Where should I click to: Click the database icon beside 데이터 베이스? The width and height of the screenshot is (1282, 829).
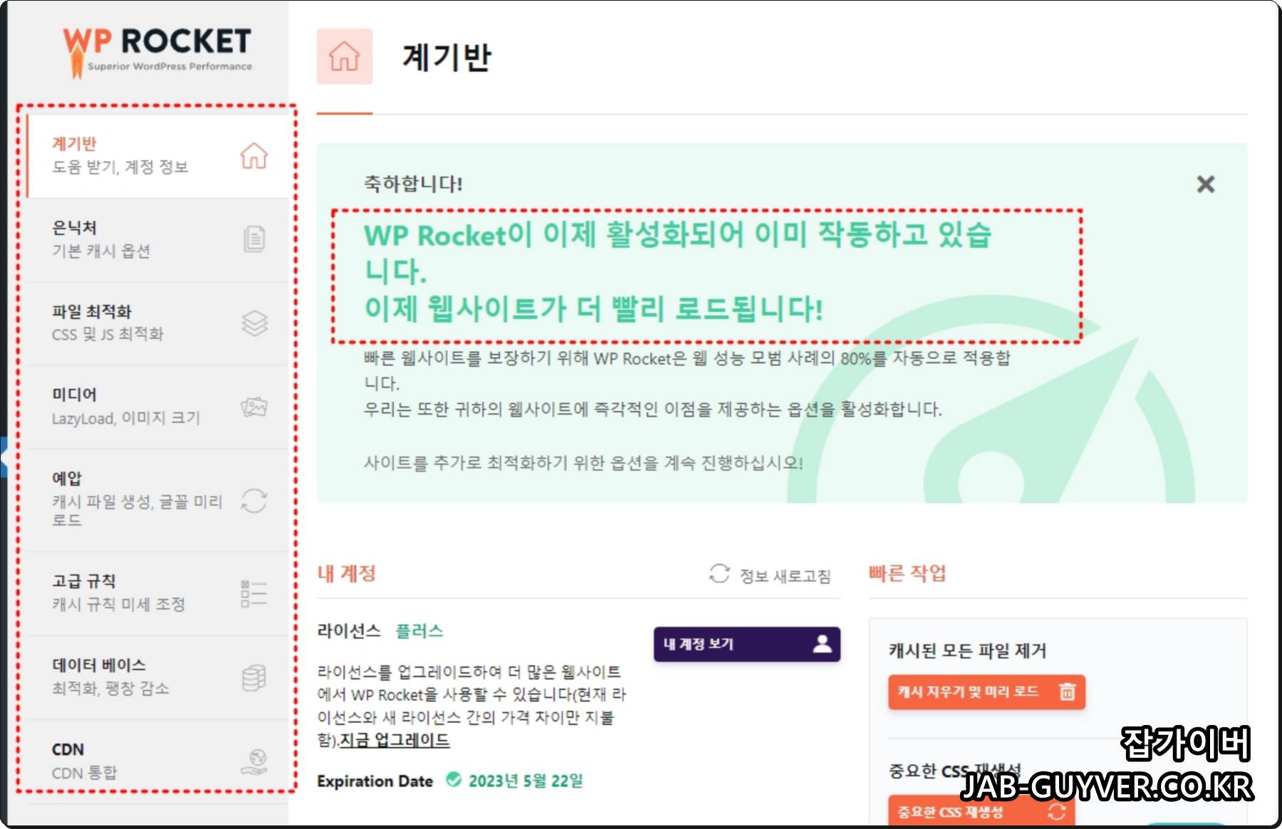pyautogui.click(x=254, y=678)
